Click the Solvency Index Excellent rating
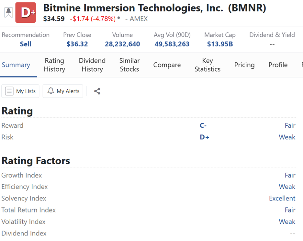Image resolution: width=303 pixels, height=241 pixels. click(x=282, y=199)
